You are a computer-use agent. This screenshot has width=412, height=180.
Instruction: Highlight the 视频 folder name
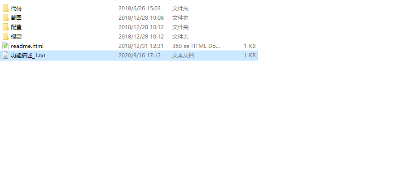coord(16,36)
